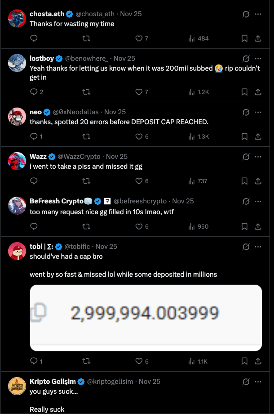Open Grok analysis on tobi's tweet
Image resolution: width=274 pixels, height=414 pixels.
(245, 247)
